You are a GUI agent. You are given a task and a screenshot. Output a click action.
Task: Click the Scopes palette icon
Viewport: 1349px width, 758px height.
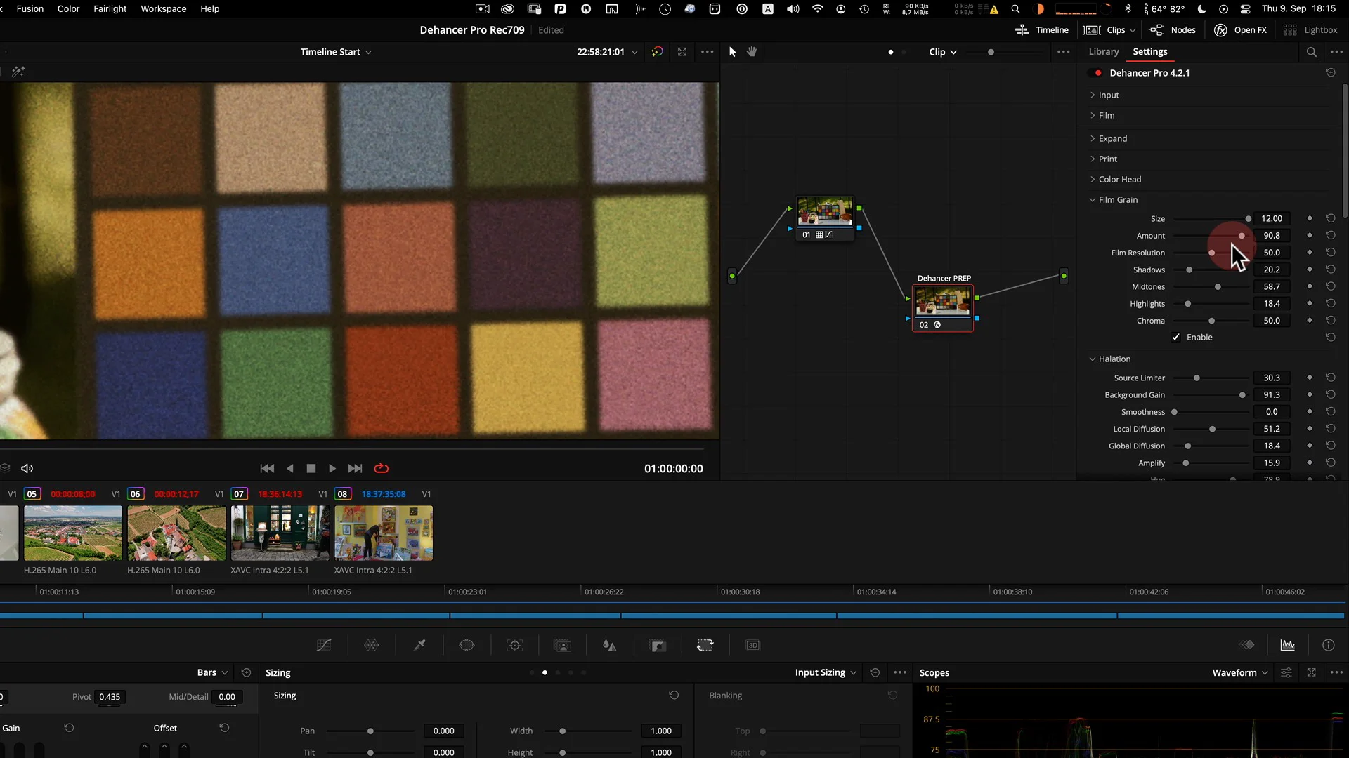pos(1287,645)
